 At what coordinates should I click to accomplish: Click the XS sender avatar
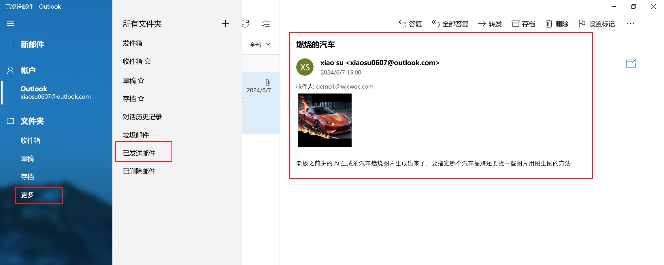(305, 67)
